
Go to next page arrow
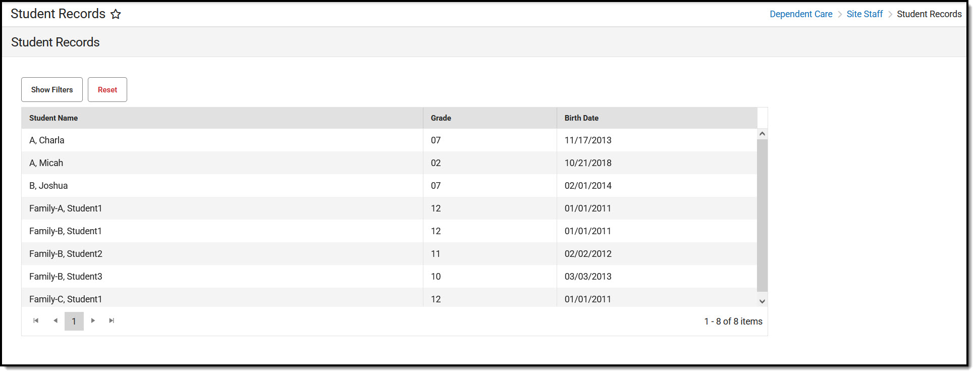click(93, 320)
